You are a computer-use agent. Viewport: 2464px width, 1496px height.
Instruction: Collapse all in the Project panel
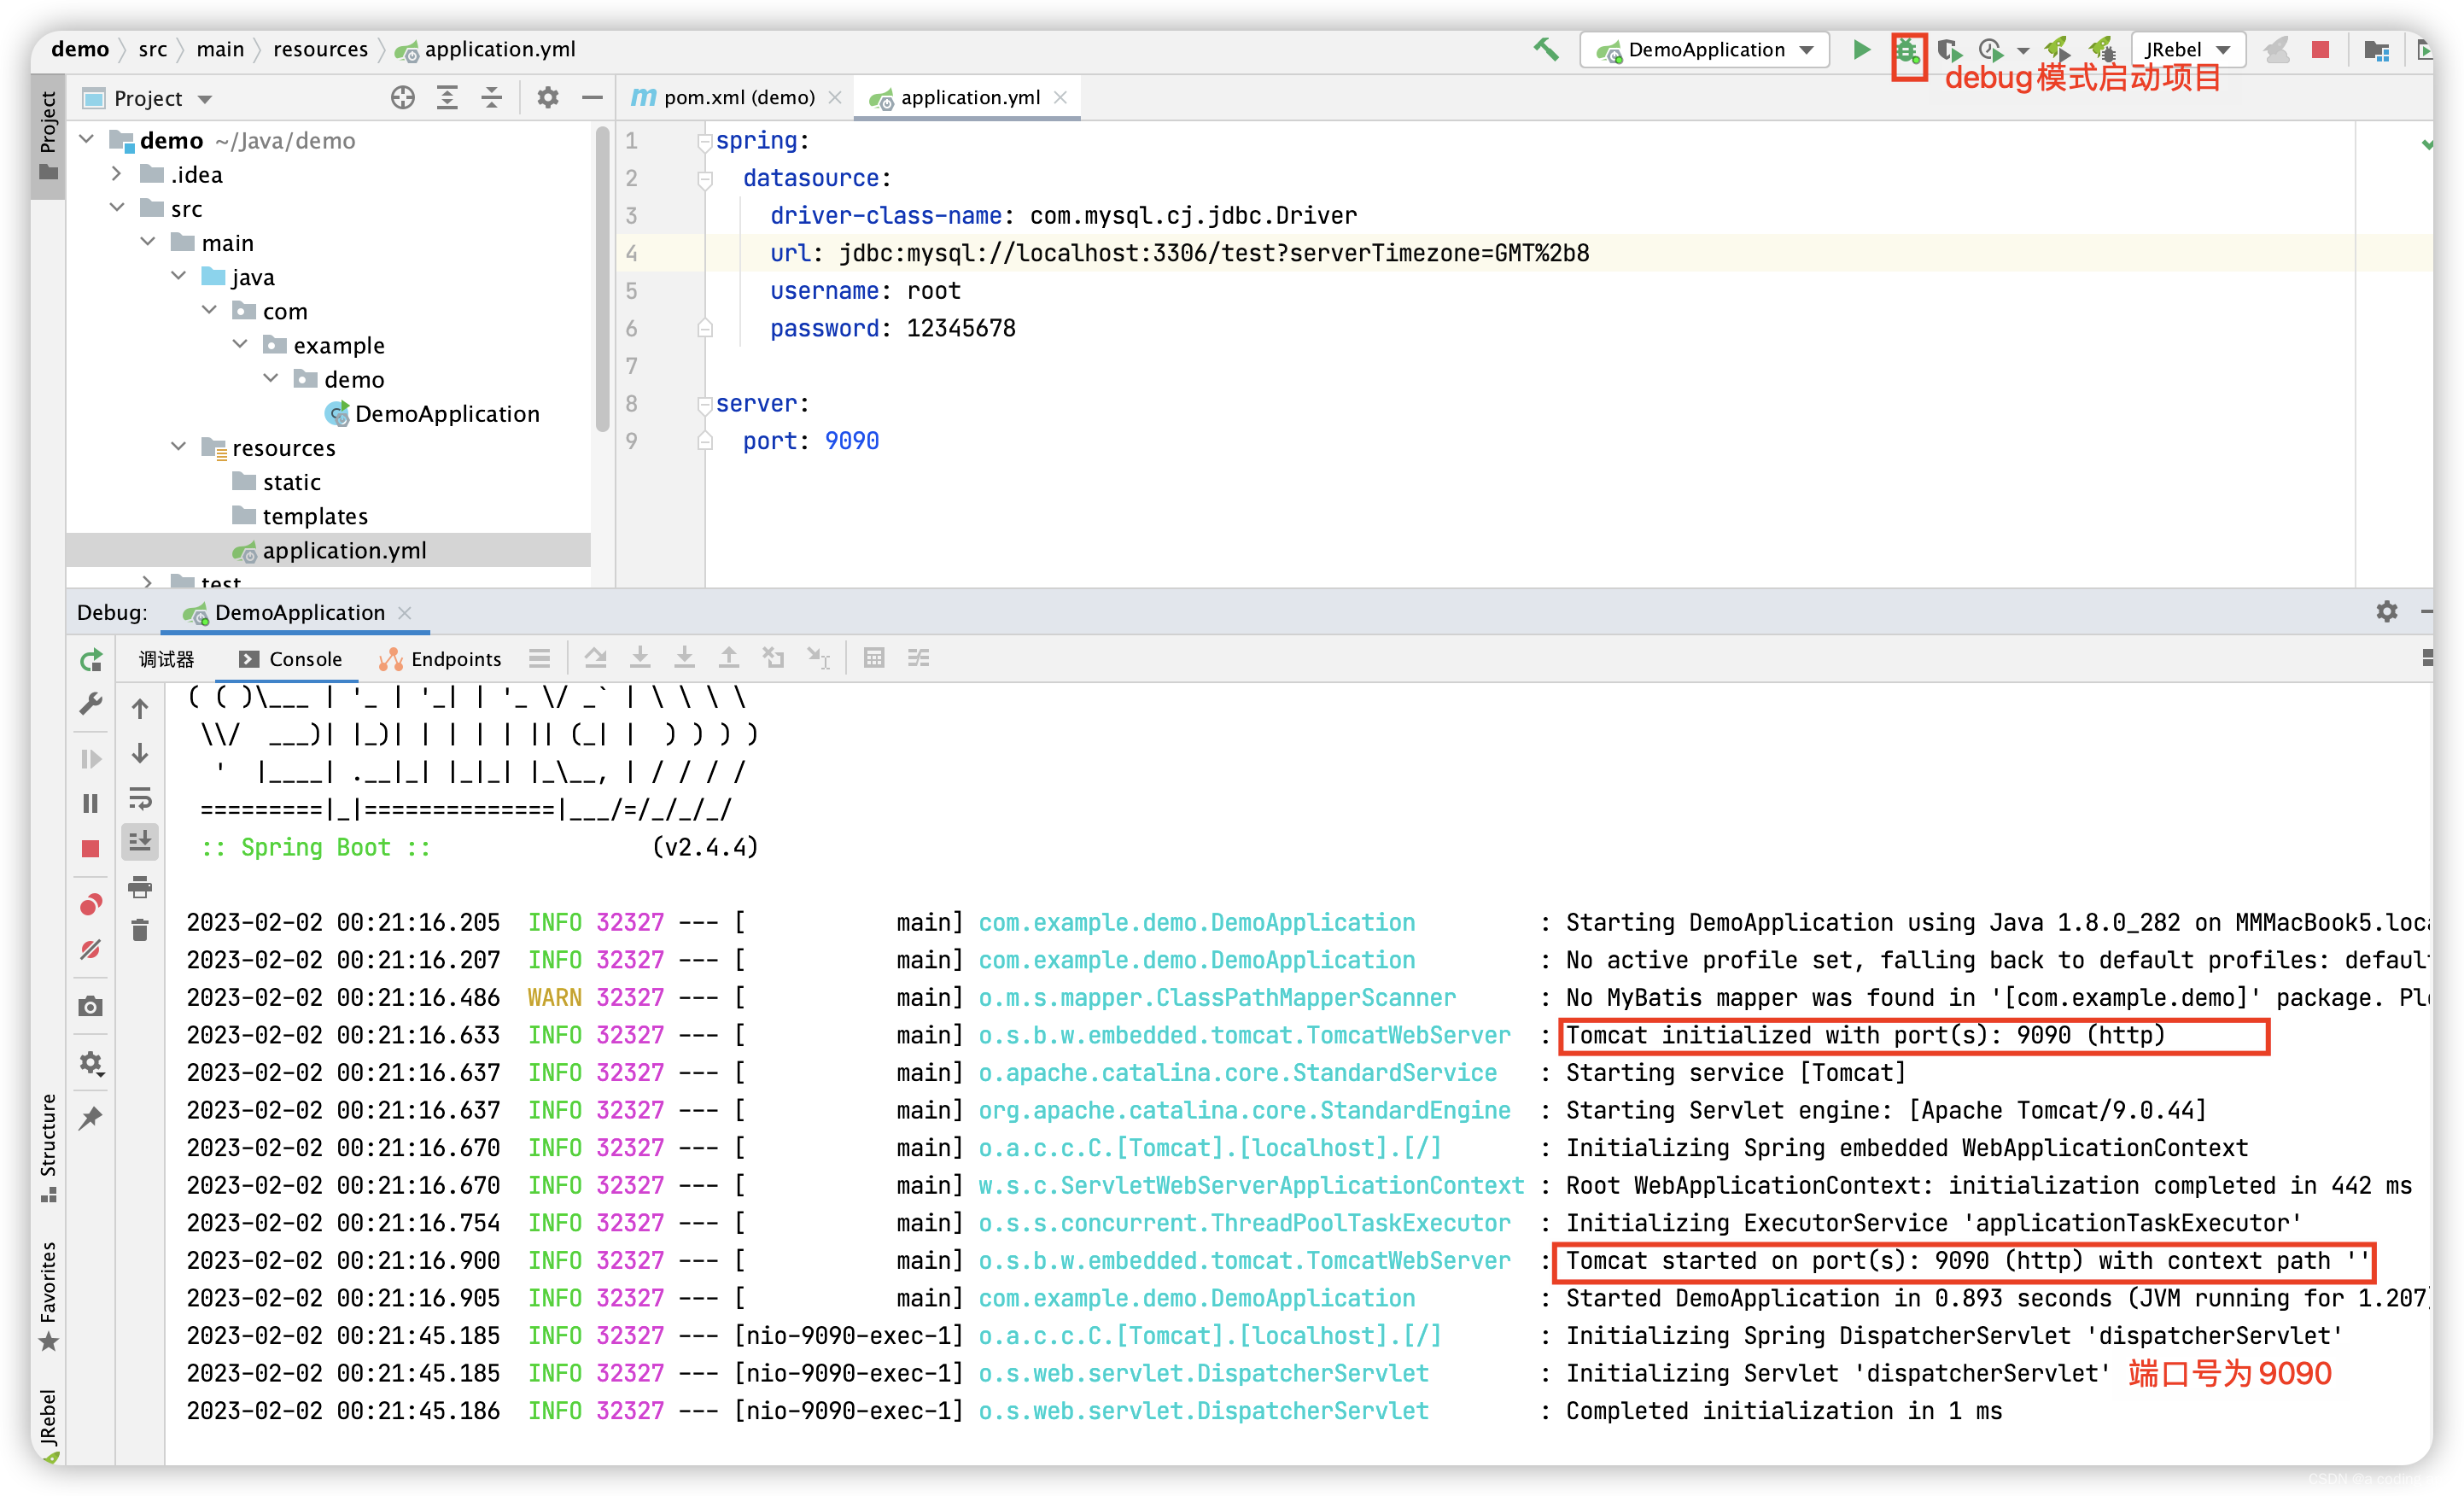pyautogui.click(x=491, y=98)
